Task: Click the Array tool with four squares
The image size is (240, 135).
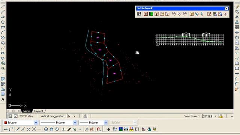Action: (x=237, y=27)
